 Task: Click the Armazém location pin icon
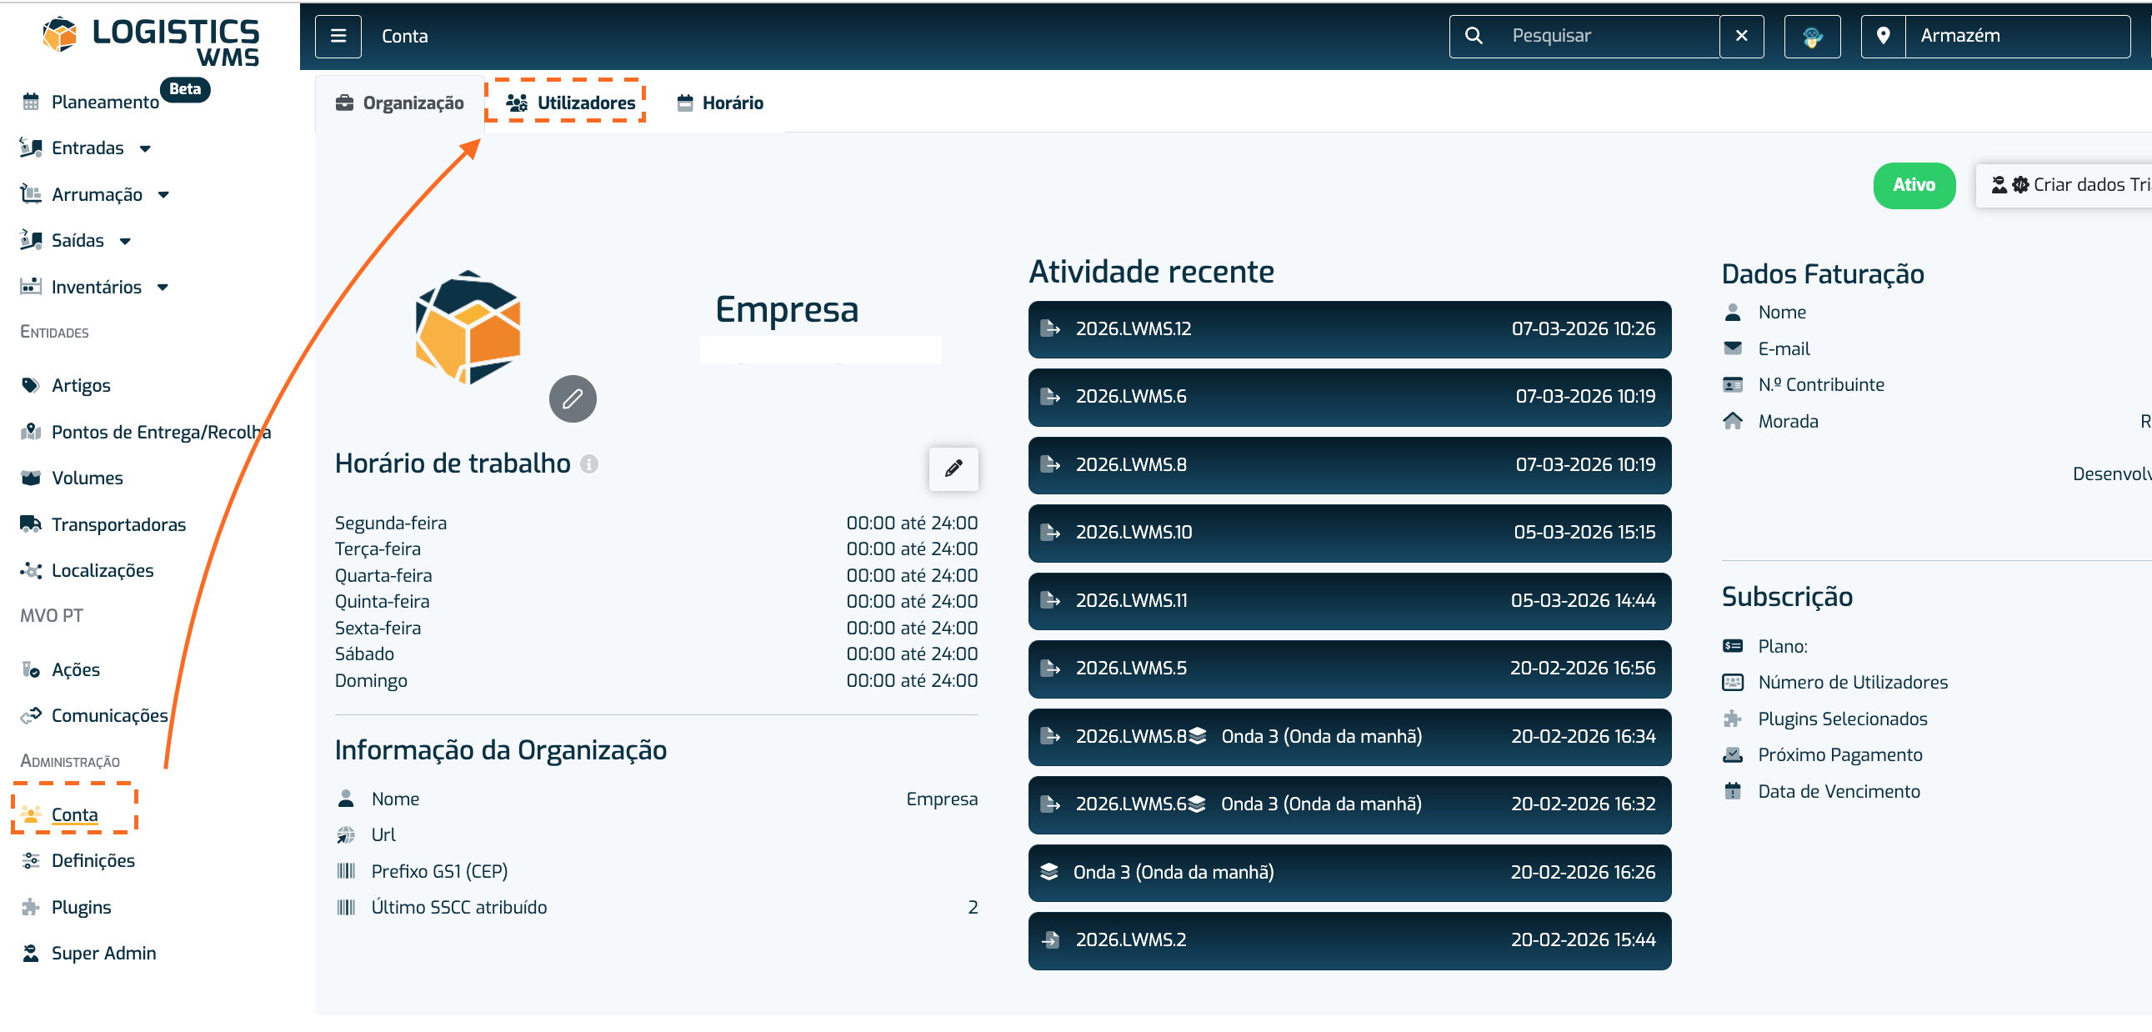click(1882, 36)
